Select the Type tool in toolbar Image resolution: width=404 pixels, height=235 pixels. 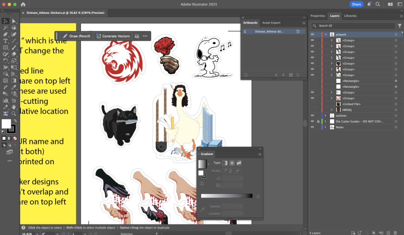point(6,41)
